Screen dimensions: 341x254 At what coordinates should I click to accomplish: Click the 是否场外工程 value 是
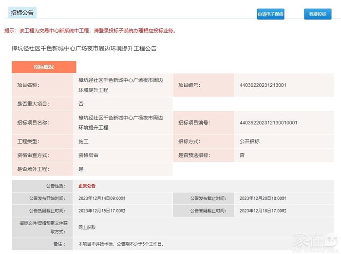pos(81,169)
